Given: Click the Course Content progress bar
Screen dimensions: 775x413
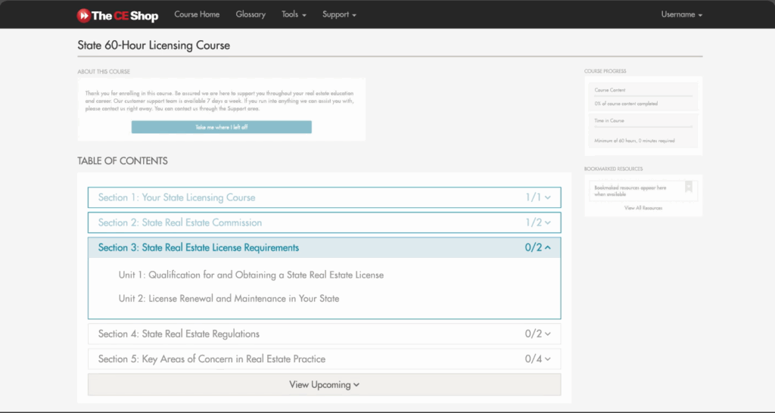Looking at the screenshot, I should click(643, 96).
